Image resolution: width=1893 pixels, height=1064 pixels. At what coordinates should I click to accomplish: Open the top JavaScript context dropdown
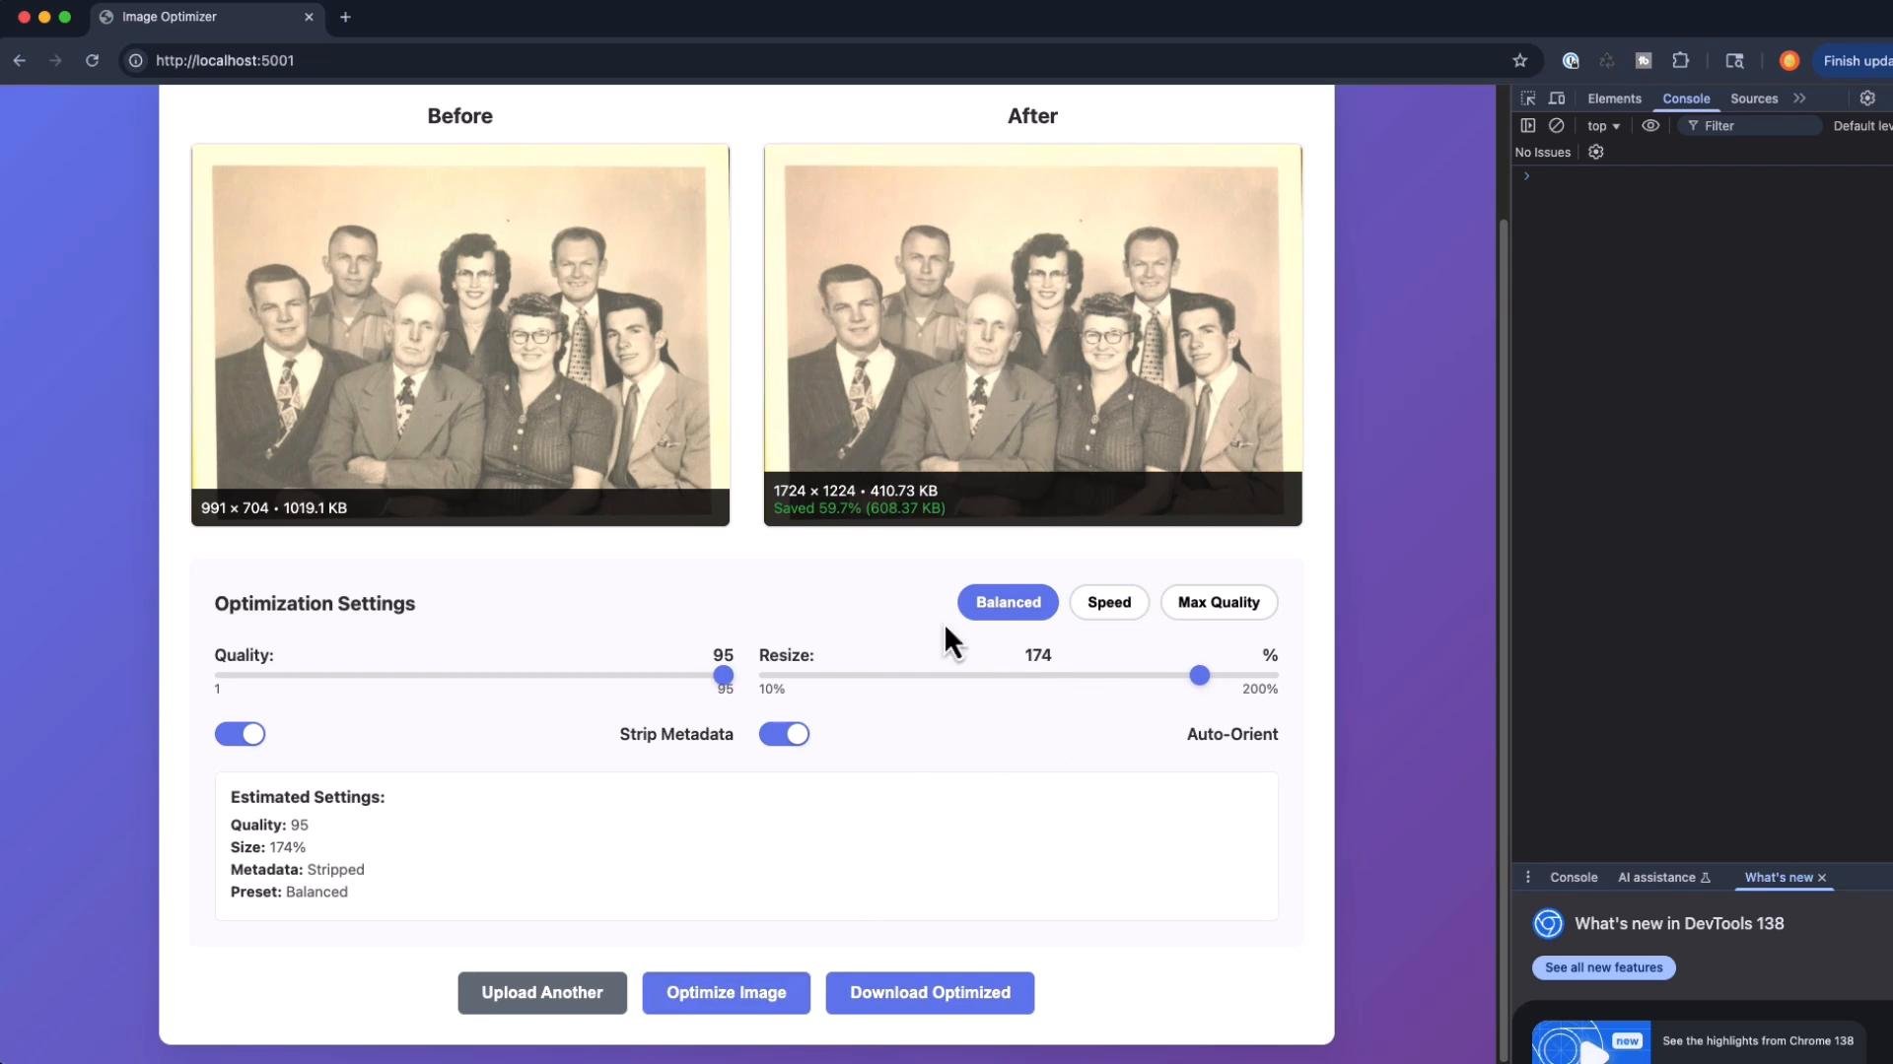[x=1603, y=126]
